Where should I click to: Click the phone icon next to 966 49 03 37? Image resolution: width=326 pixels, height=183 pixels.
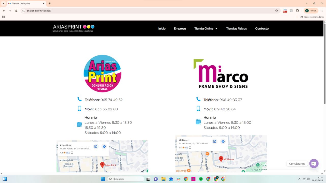[198, 99]
